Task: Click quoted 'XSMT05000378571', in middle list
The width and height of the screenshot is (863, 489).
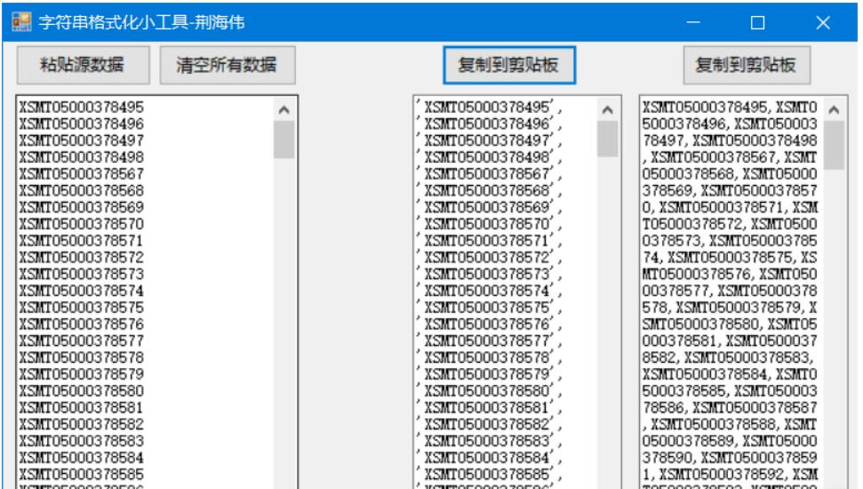Action: [x=490, y=241]
